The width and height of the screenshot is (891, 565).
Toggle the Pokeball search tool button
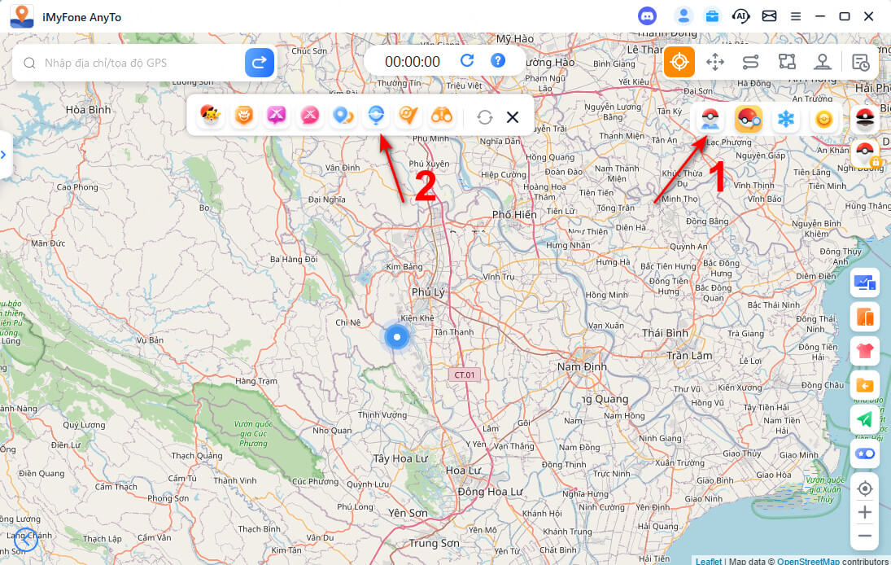(748, 120)
